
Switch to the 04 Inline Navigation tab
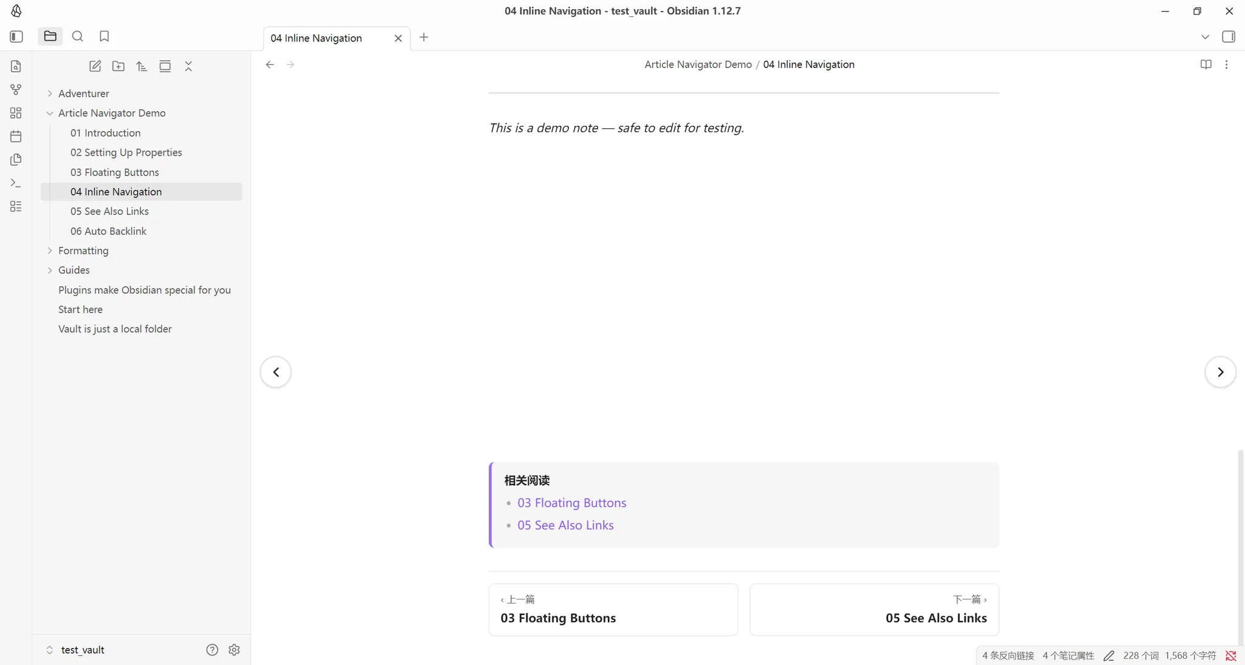tap(316, 38)
